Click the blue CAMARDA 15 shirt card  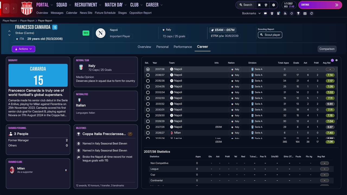tap(38, 75)
